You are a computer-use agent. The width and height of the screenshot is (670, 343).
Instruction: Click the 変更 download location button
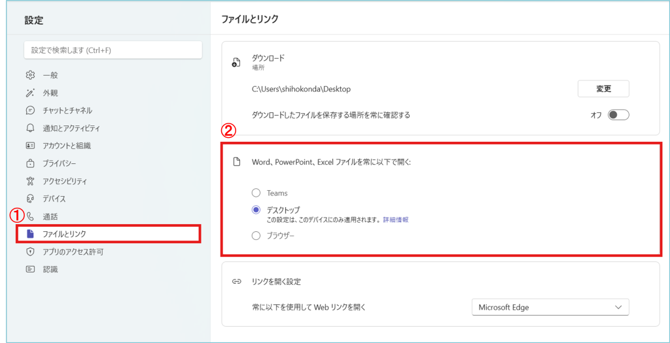pos(603,89)
